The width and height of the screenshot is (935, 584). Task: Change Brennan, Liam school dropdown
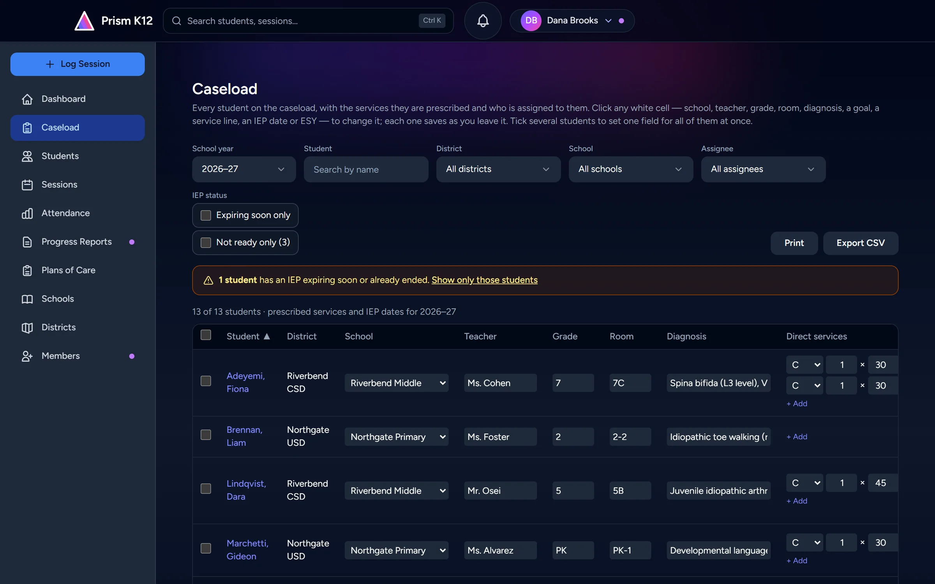pos(397,437)
